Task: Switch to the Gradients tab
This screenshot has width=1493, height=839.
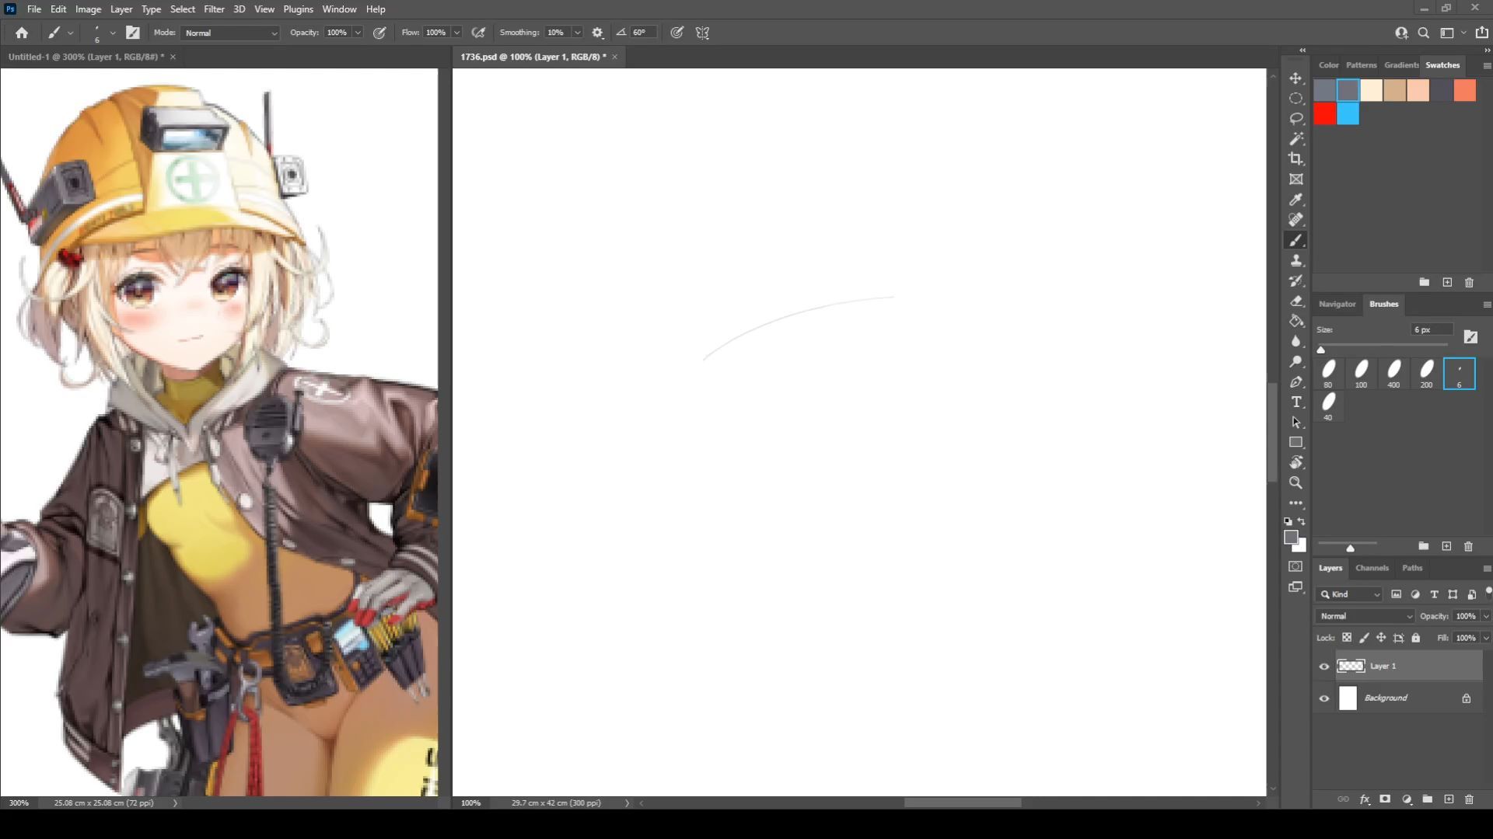Action: point(1401,65)
